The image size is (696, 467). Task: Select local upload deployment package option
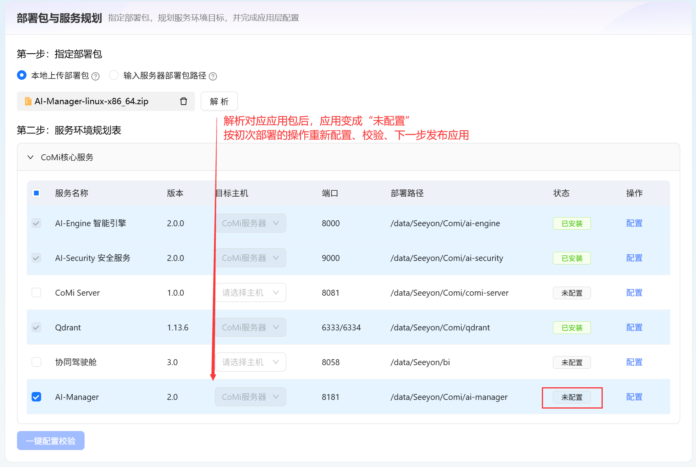pyautogui.click(x=22, y=75)
